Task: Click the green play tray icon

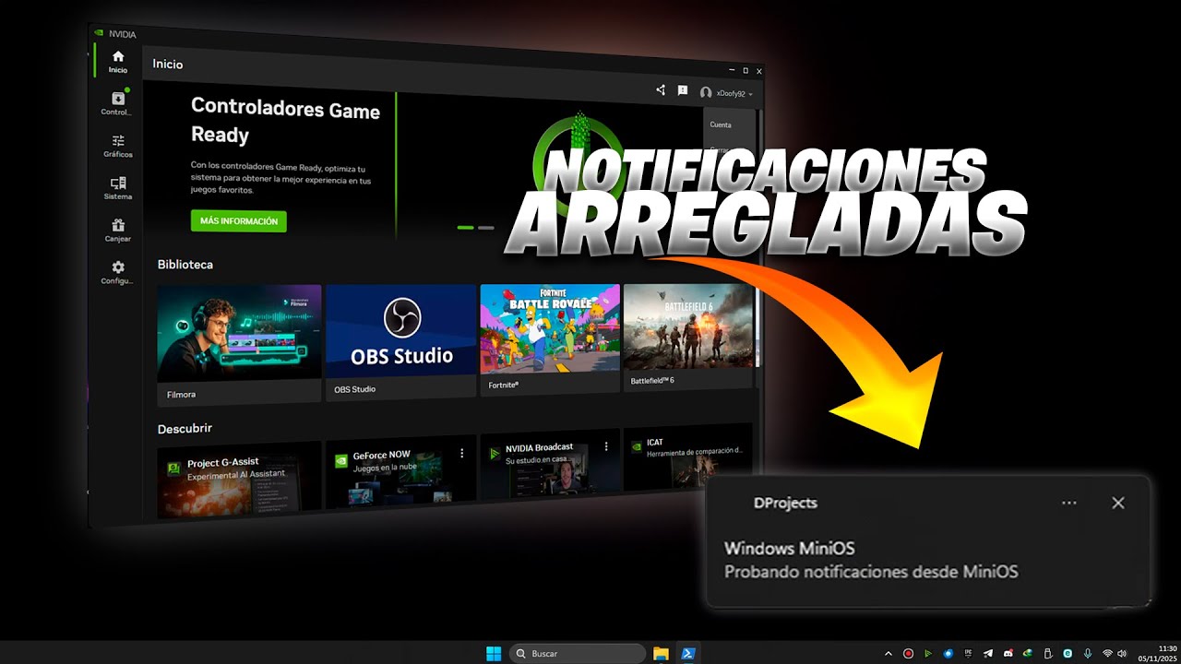Action: tap(928, 653)
